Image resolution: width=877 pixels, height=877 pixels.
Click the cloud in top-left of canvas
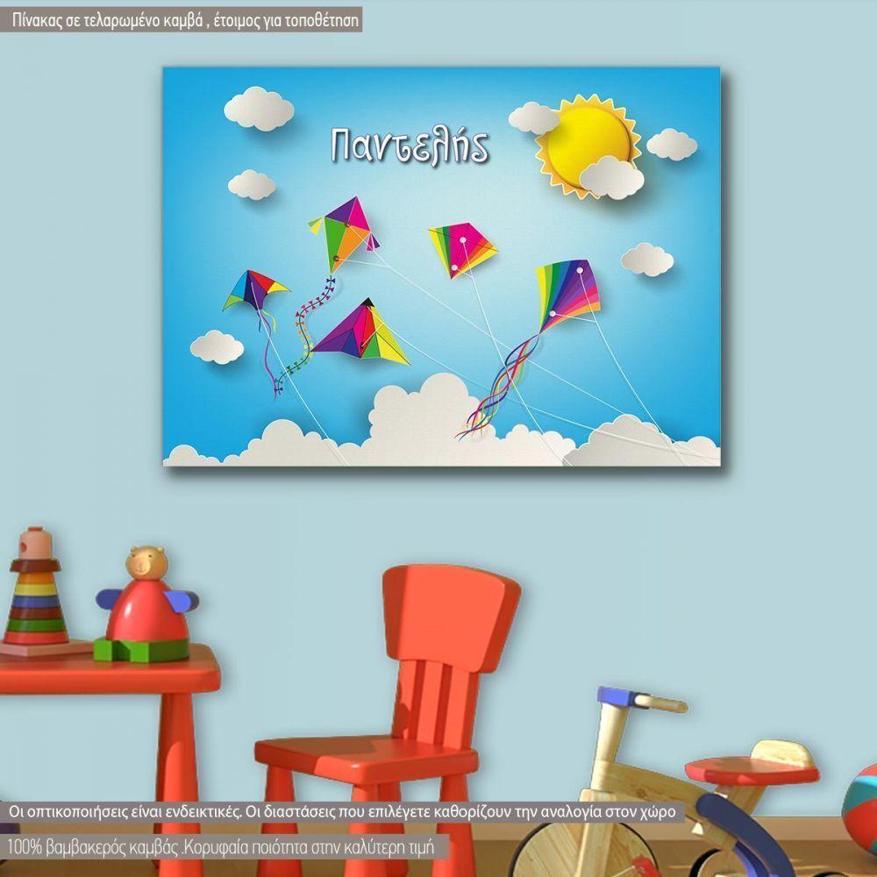click(x=259, y=108)
